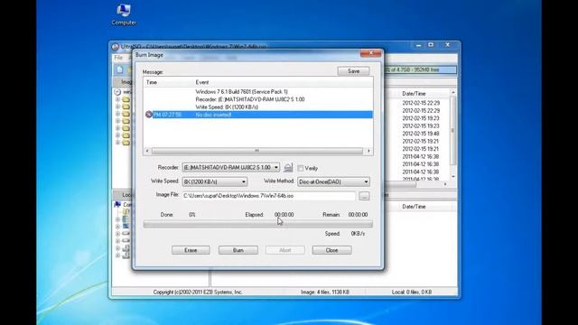Viewport: 578px width, 325px height.
Task: Open the Write Speed dropdown
Action: 244,181
